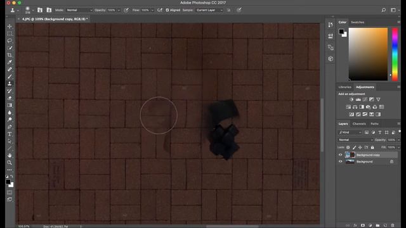Toggle lock transparent pixels

[x=348, y=148]
